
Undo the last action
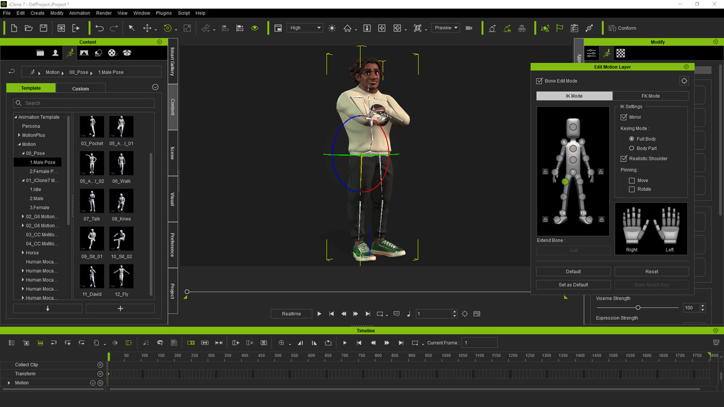(x=100, y=28)
